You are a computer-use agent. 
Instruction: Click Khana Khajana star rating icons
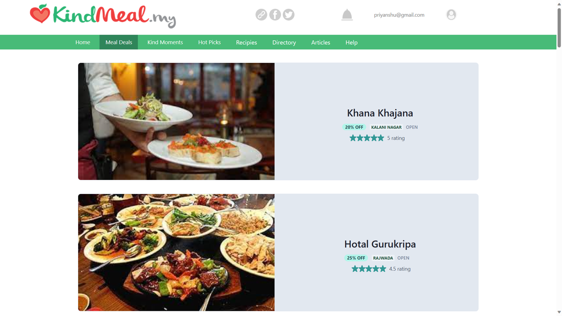[367, 138]
